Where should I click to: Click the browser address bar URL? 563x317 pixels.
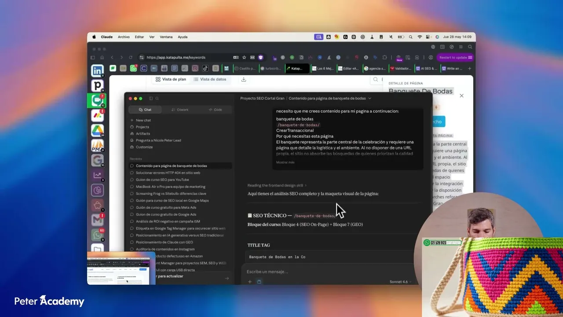176,57
